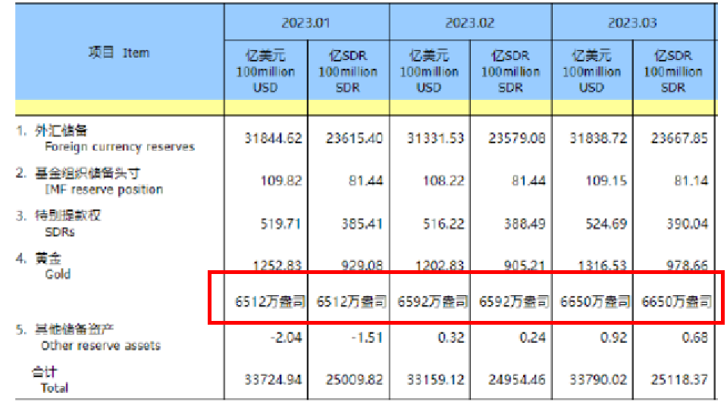Select the total cell 25009.82

354,379
